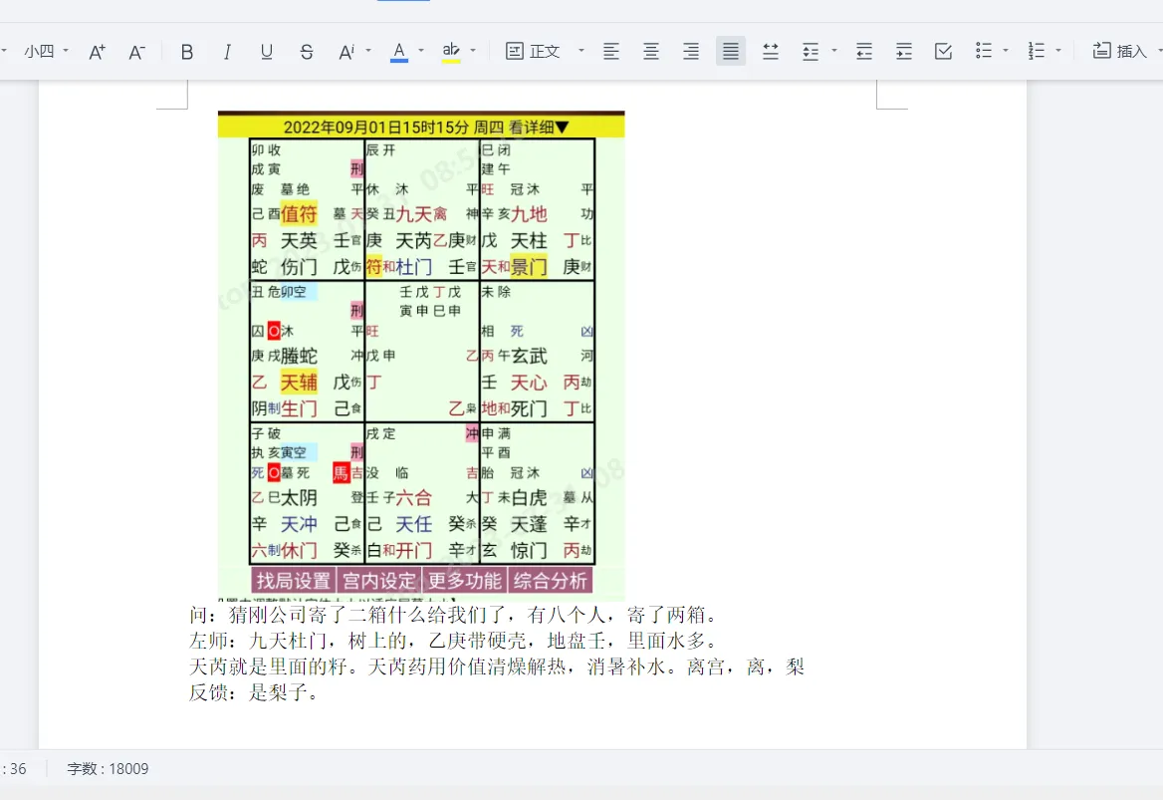The image size is (1163, 800).
Task: Open the 插入 insert menu
Action: point(1121,52)
